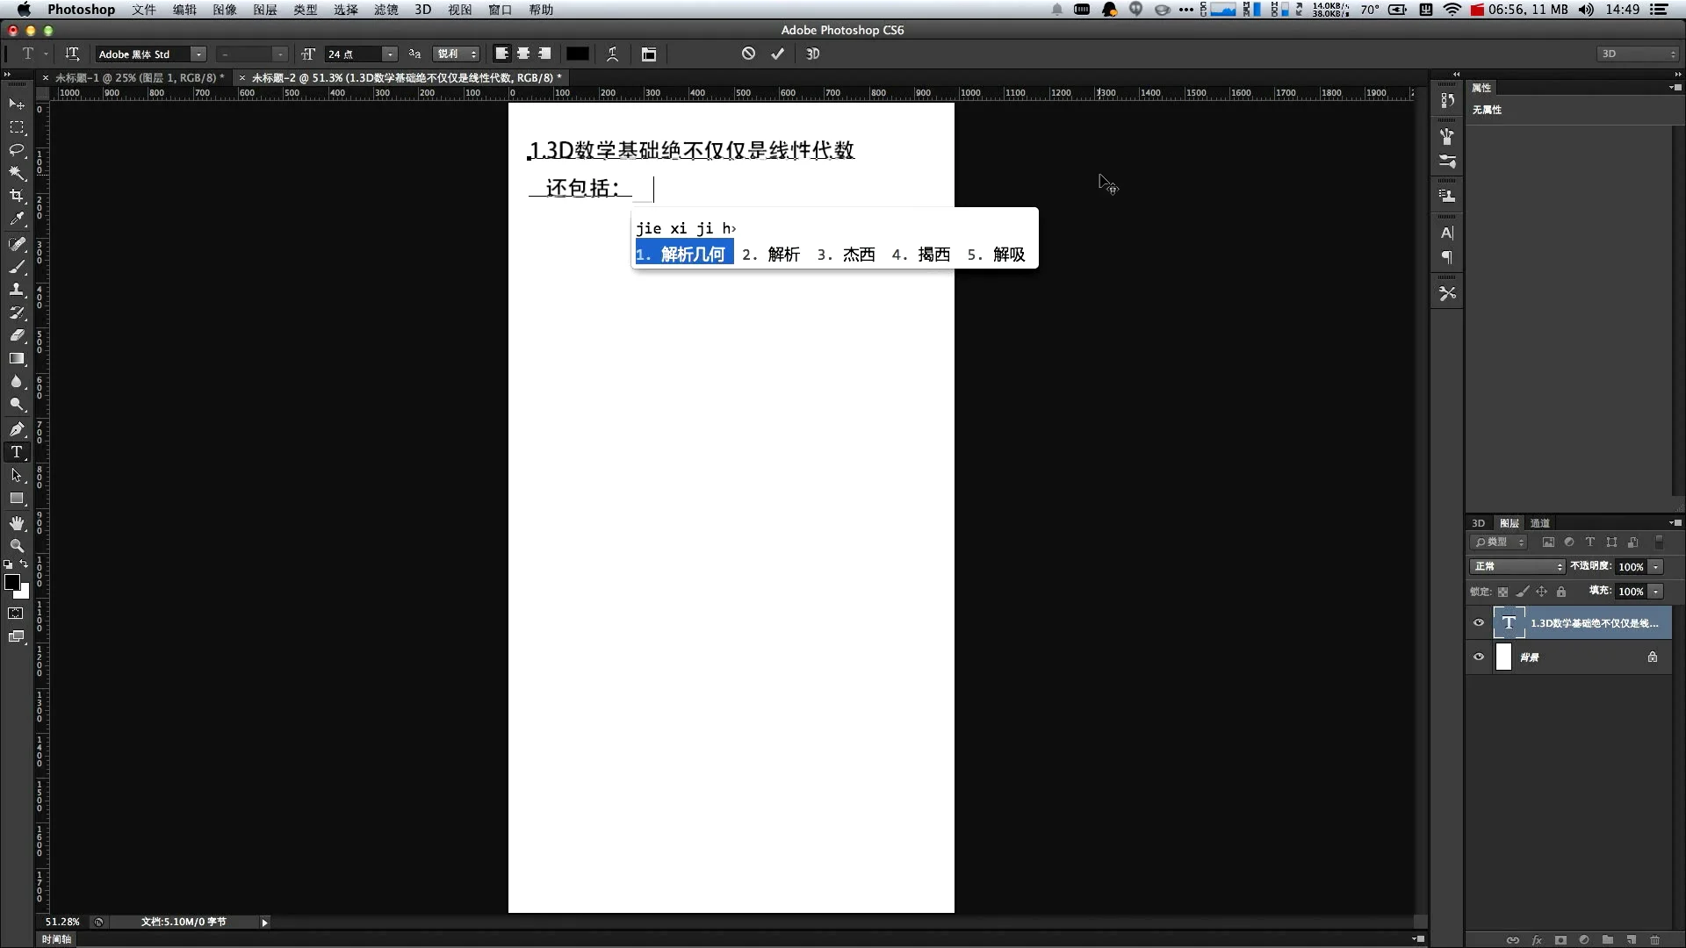Select the Magic Wand tool
Viewport: 1686px width, 948px height.
click(17, 173)
